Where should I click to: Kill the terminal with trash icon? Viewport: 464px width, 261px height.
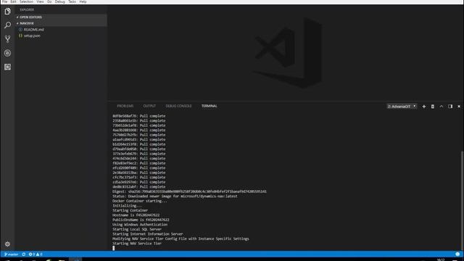[433, 107]
